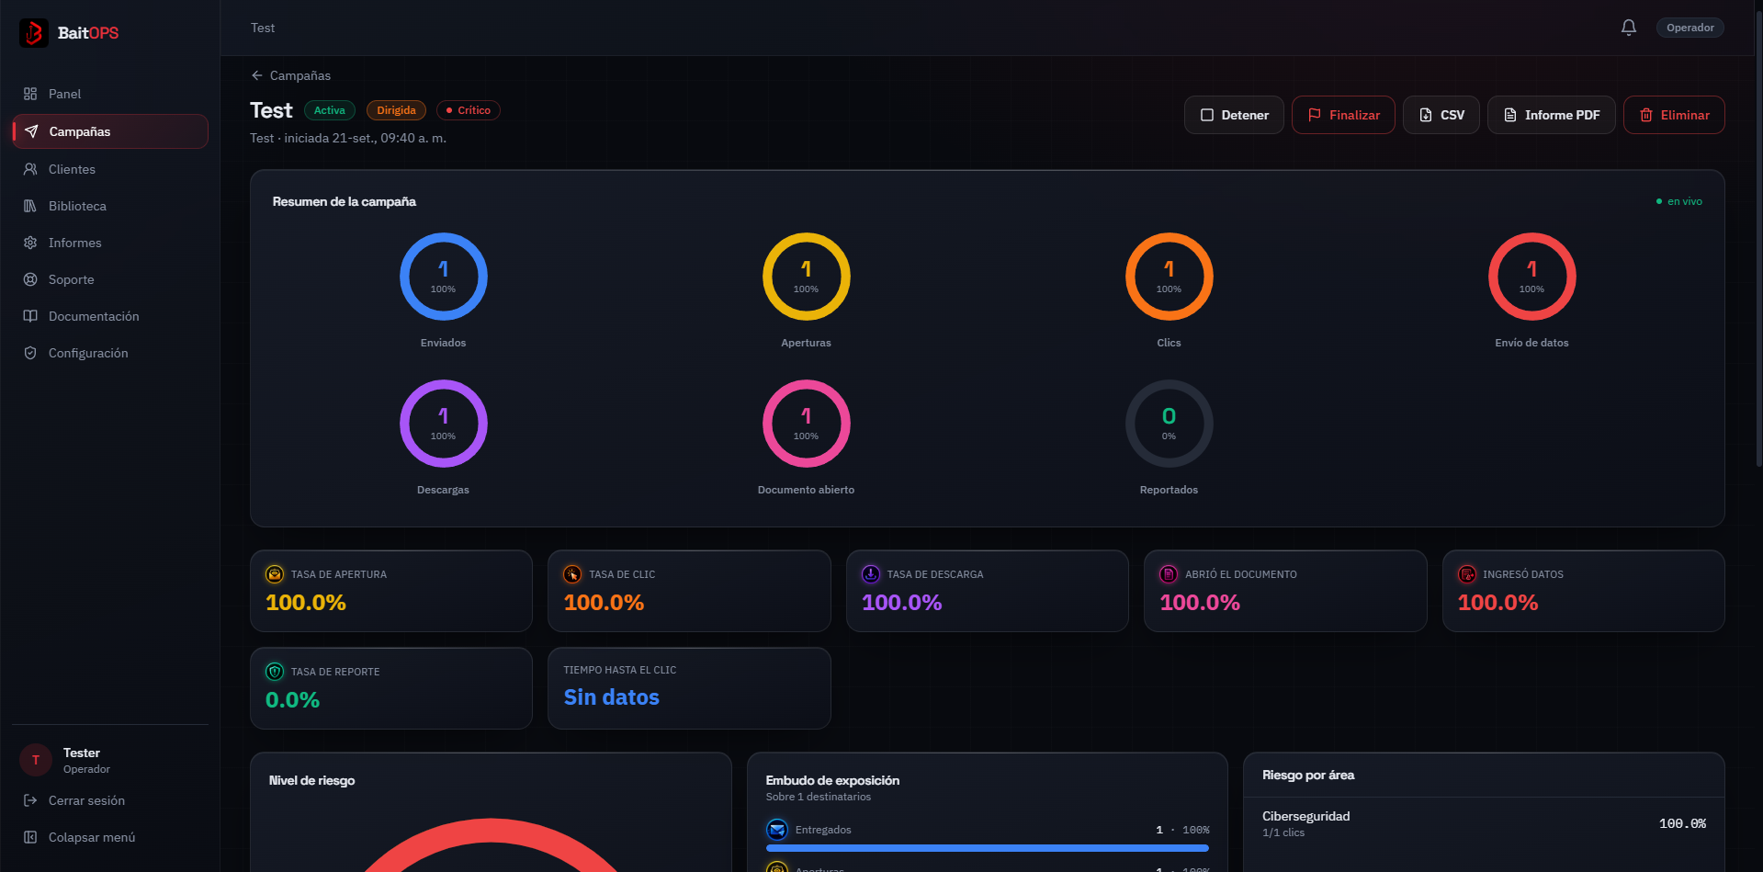Click the Tasa de clic cursor icon
Image resolution: width=1763 pixels, height=872 pixels.
click(x=572, y=574)
